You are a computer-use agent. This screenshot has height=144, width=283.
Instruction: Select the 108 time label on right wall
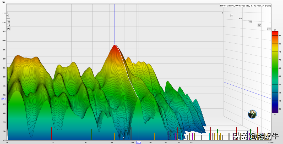(241, 19)
